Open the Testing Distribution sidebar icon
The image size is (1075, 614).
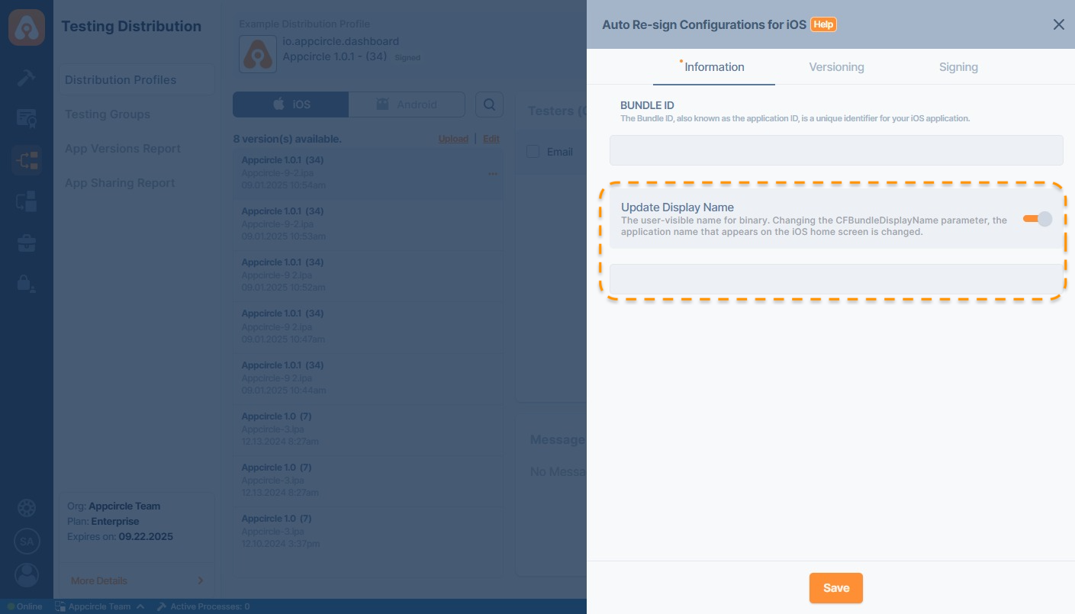point(27,160)
